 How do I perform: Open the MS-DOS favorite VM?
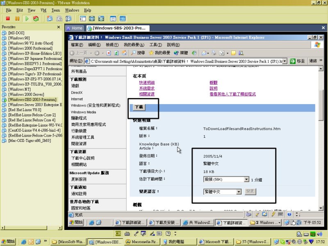(16, 33)
